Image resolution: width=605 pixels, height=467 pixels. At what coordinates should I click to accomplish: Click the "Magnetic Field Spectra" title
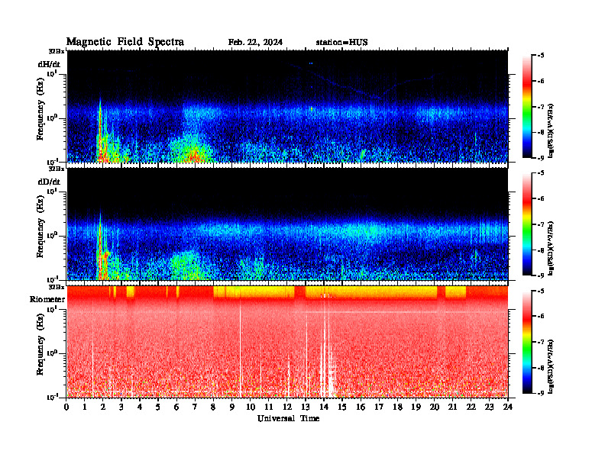point(125,42)
